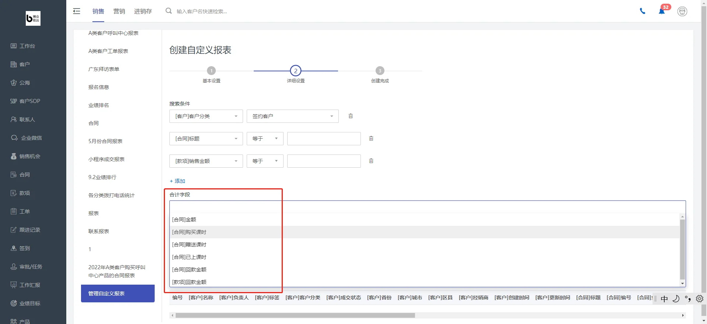Screen dimensions: 707x324
Task: Click the value input for 销售金额 condition
Action: (324, 161)
